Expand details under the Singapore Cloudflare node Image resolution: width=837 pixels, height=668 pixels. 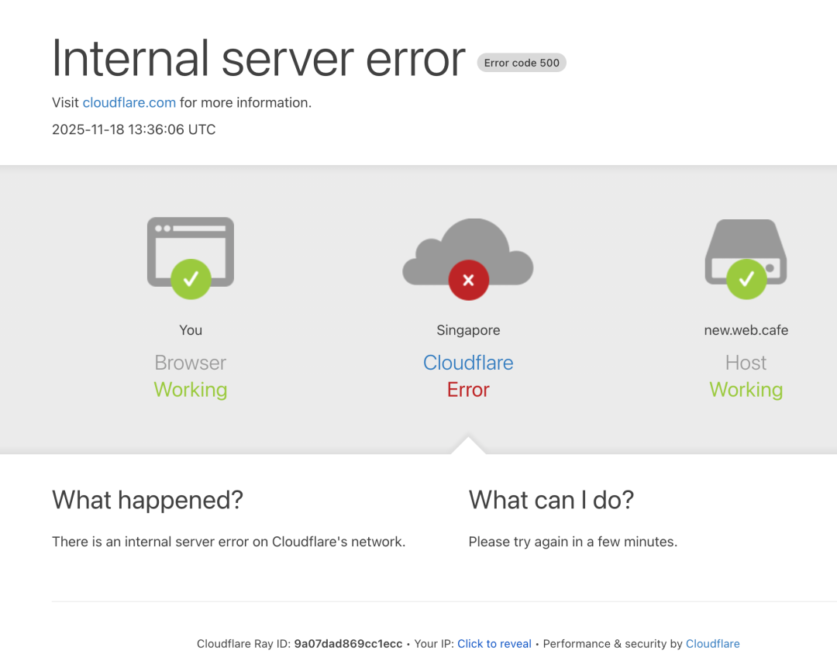(468, 363)
